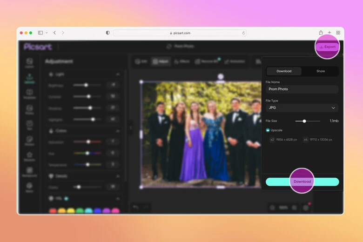The height and width of the screenshot is (242, 363).
Task: Click the File Name field with Prom Photo
Action: [x=302, y=89]
